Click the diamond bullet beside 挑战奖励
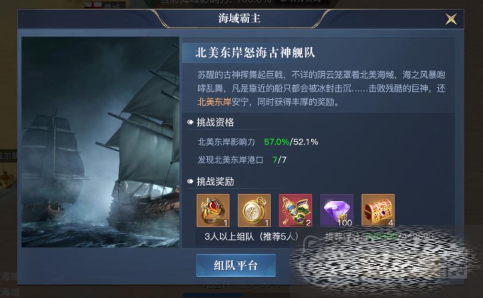The width and height of the screenshot is (483, 298). coord(190,181)
